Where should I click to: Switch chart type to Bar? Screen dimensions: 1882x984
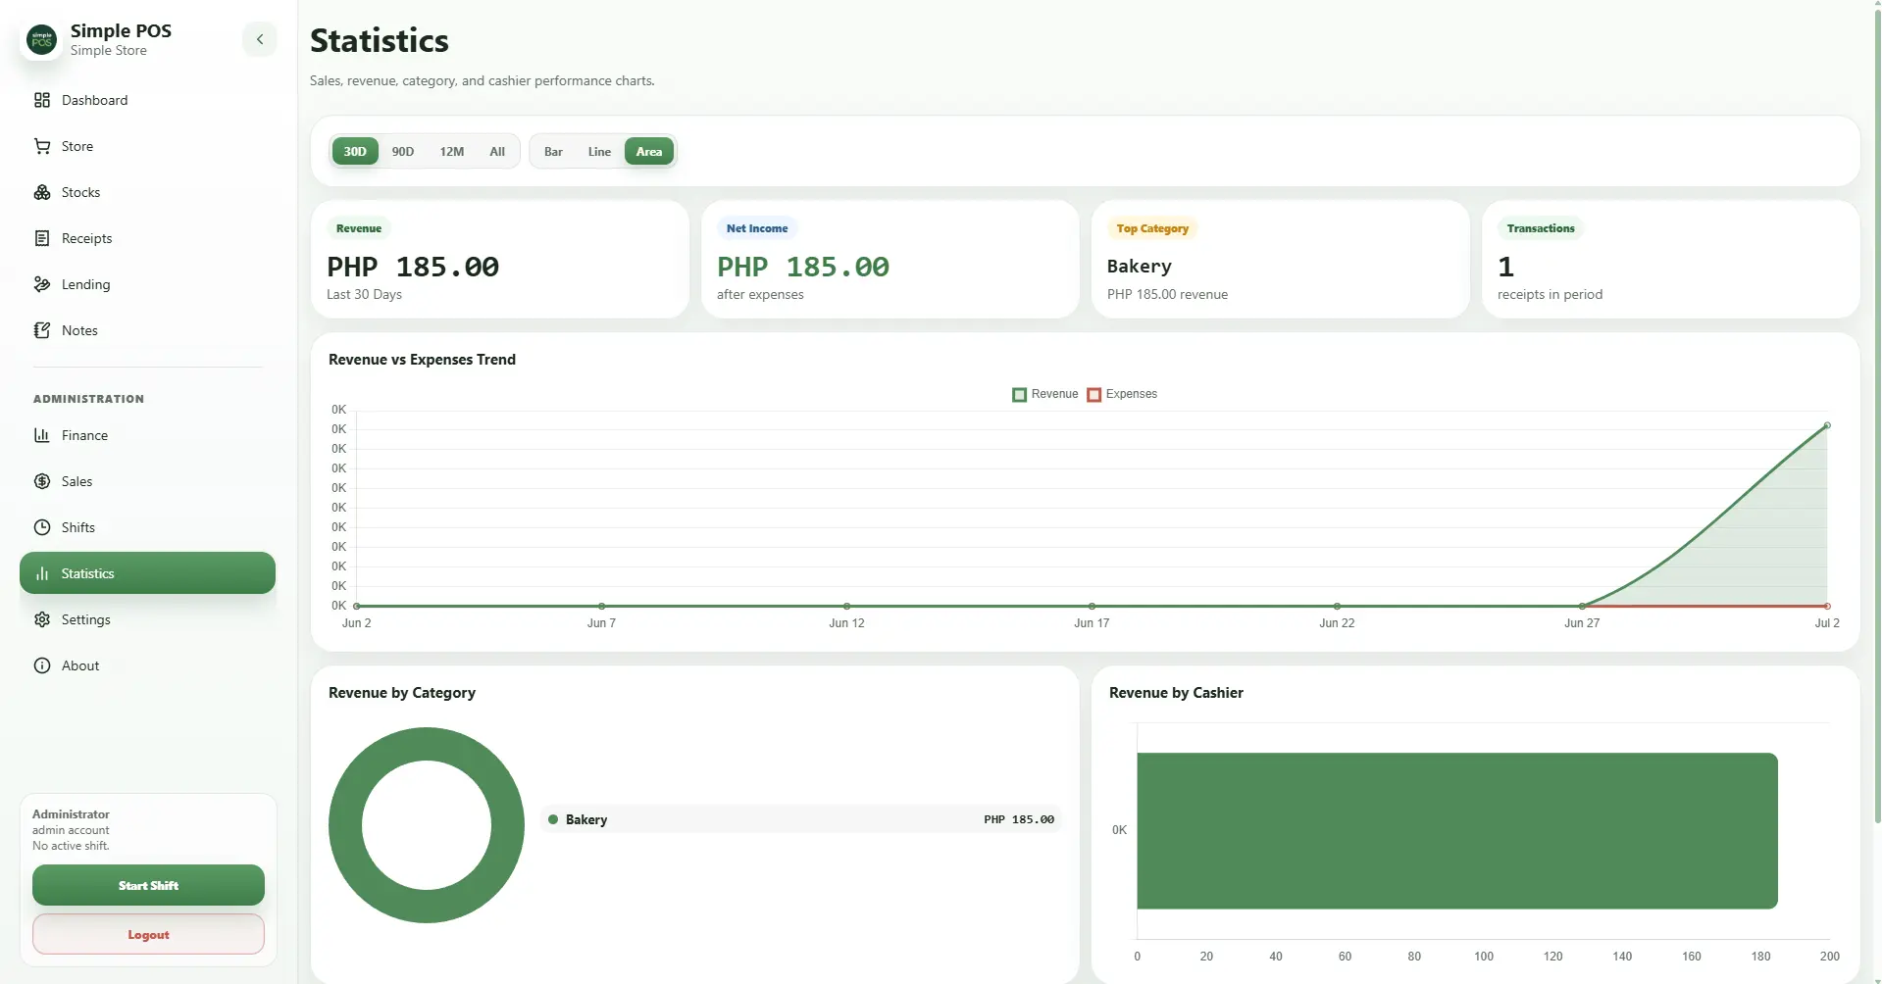553,151
